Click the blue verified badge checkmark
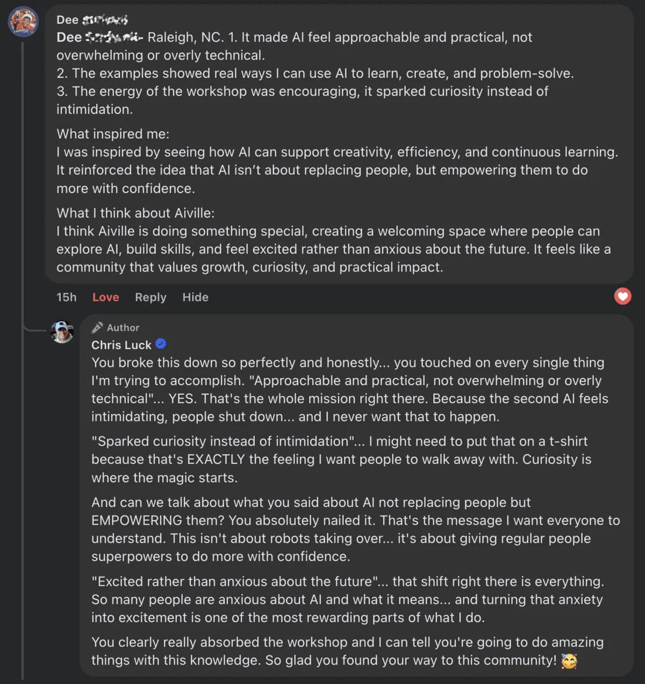Screen dimensions: 645x684 [x=161, y=344]
